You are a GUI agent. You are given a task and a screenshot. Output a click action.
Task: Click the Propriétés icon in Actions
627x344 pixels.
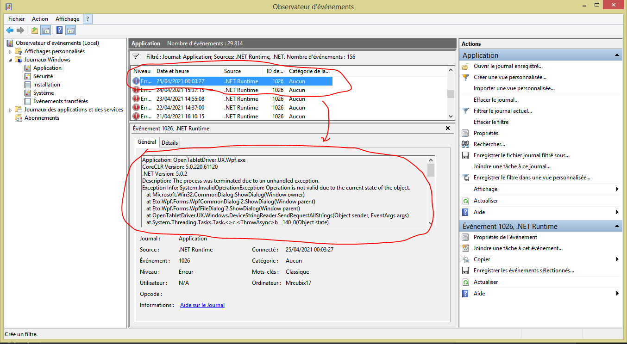pyautogui.click(x=465, y=133)
